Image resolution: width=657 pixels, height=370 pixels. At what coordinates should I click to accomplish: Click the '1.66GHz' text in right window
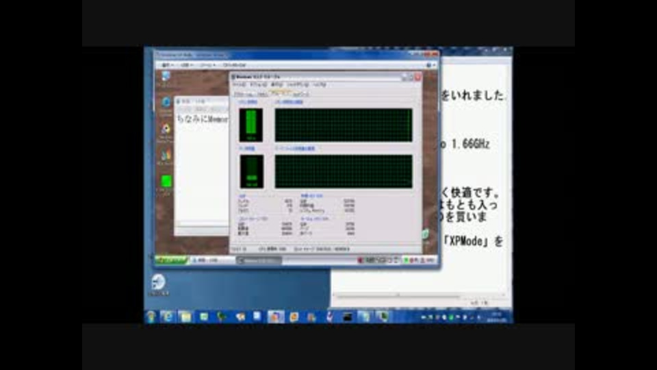pyautogui.click(x=471, y=145)
